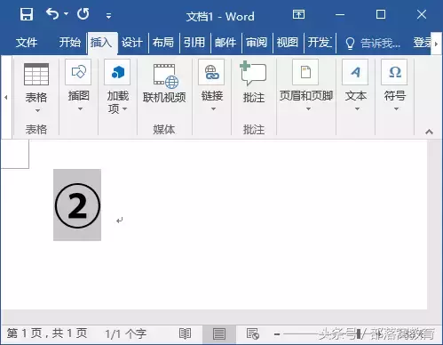443x345 pixels.
Task: Switch to the 设计 tab
Action: pyautogui.click(x=132, y=43)
